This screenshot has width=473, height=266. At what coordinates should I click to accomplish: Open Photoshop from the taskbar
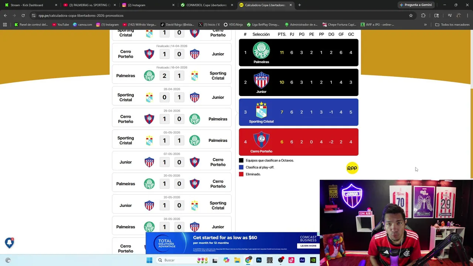coord(259,260)
